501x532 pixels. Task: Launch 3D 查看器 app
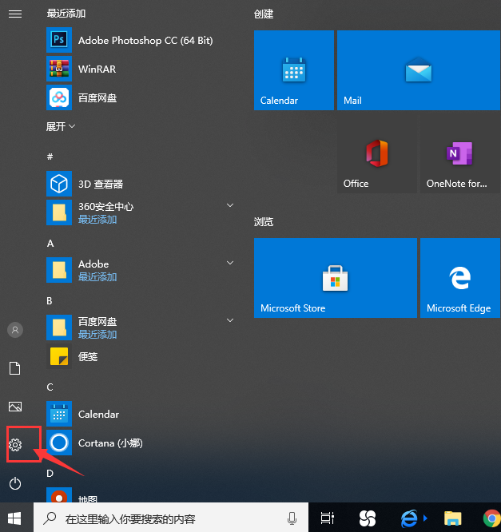coord(100,184)
